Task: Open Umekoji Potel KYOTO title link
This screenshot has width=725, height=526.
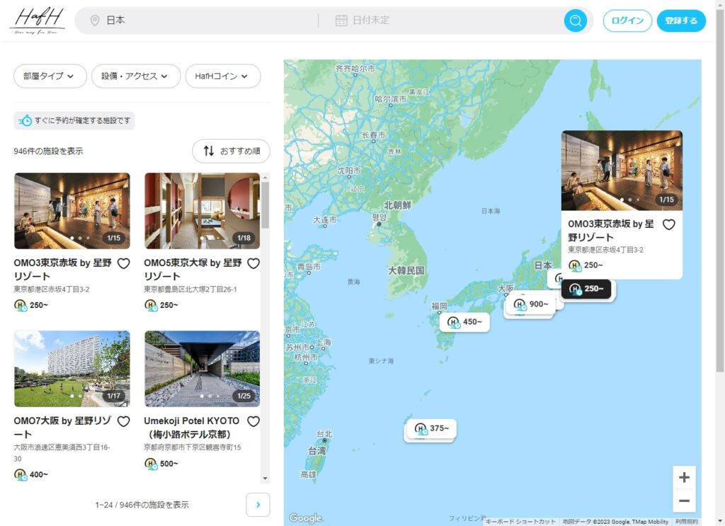Action: click(x=191, y=428)
